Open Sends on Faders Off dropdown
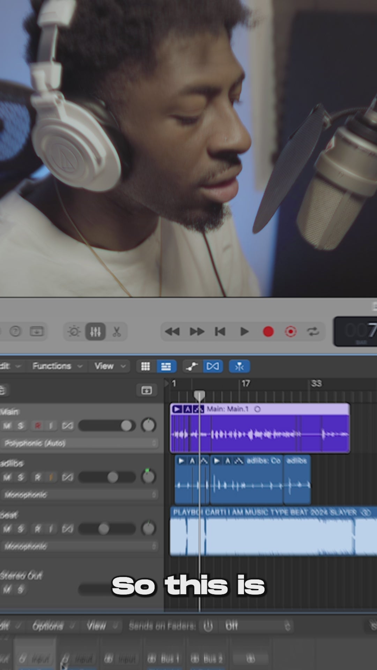The width and height of the screenshot is (377, 670). coord(258,626)
